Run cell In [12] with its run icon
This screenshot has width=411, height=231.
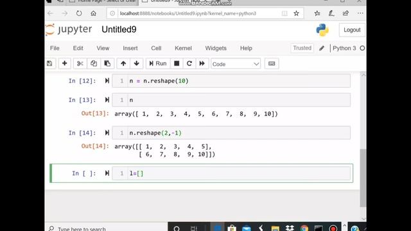point(107,81)
